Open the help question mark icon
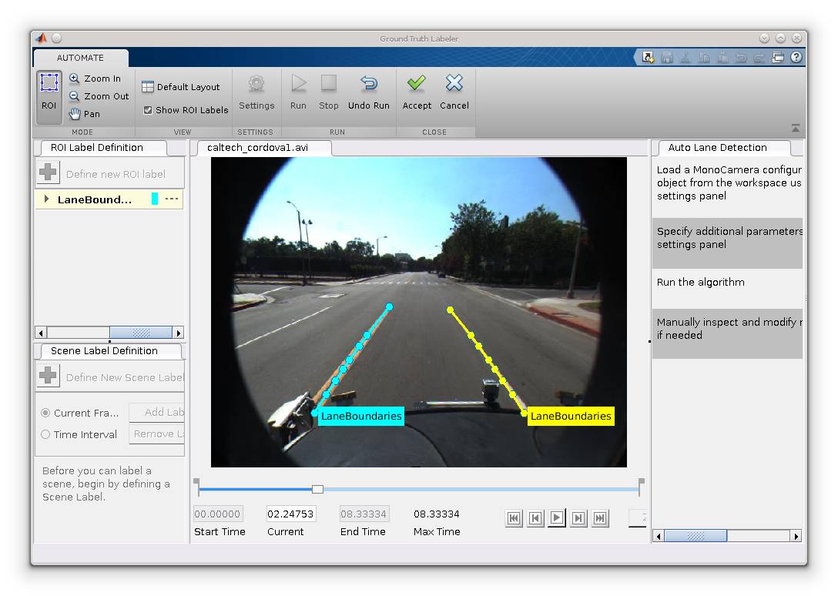The height and width of the screenshot is (596, 838). click(x=796, y=57)
